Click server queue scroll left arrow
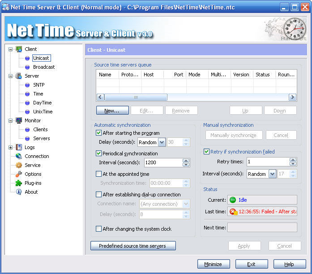Viewport: 312px width, 274px height. [100, 97]
